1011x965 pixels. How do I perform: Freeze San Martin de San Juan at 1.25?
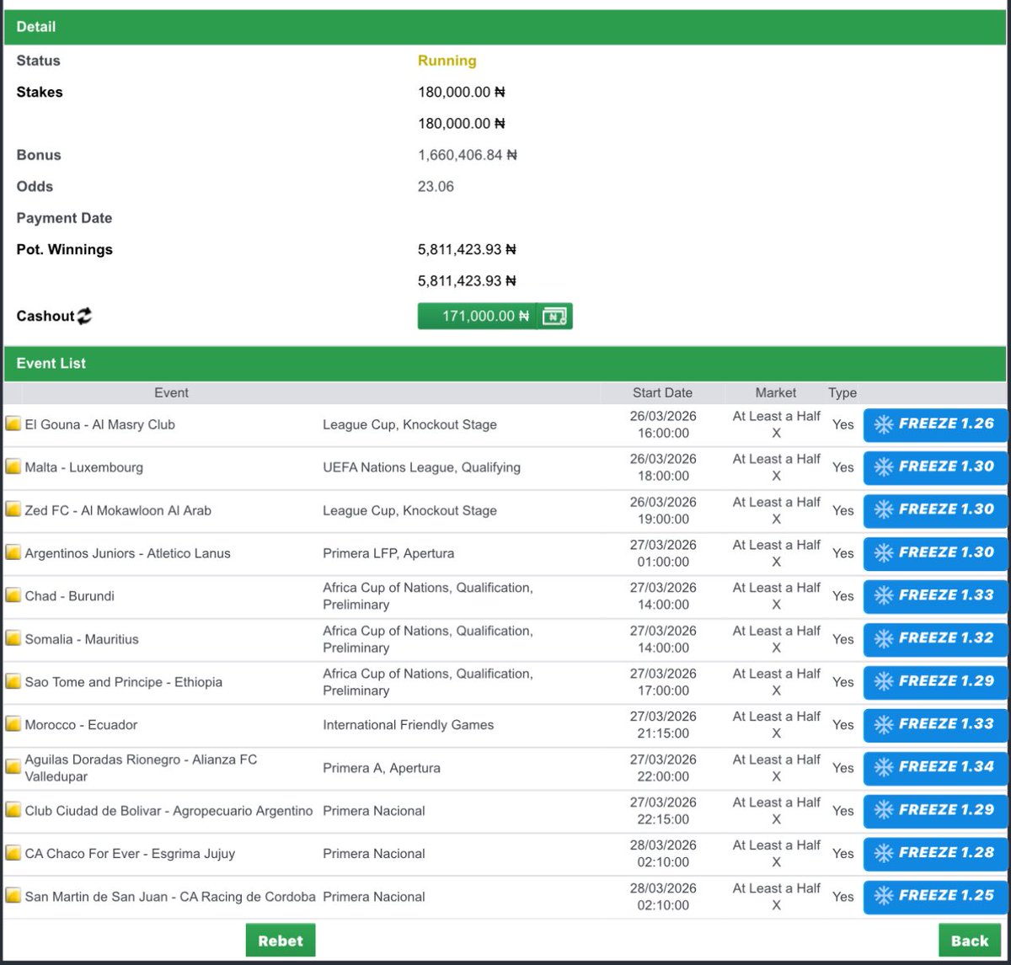point(935,897)
